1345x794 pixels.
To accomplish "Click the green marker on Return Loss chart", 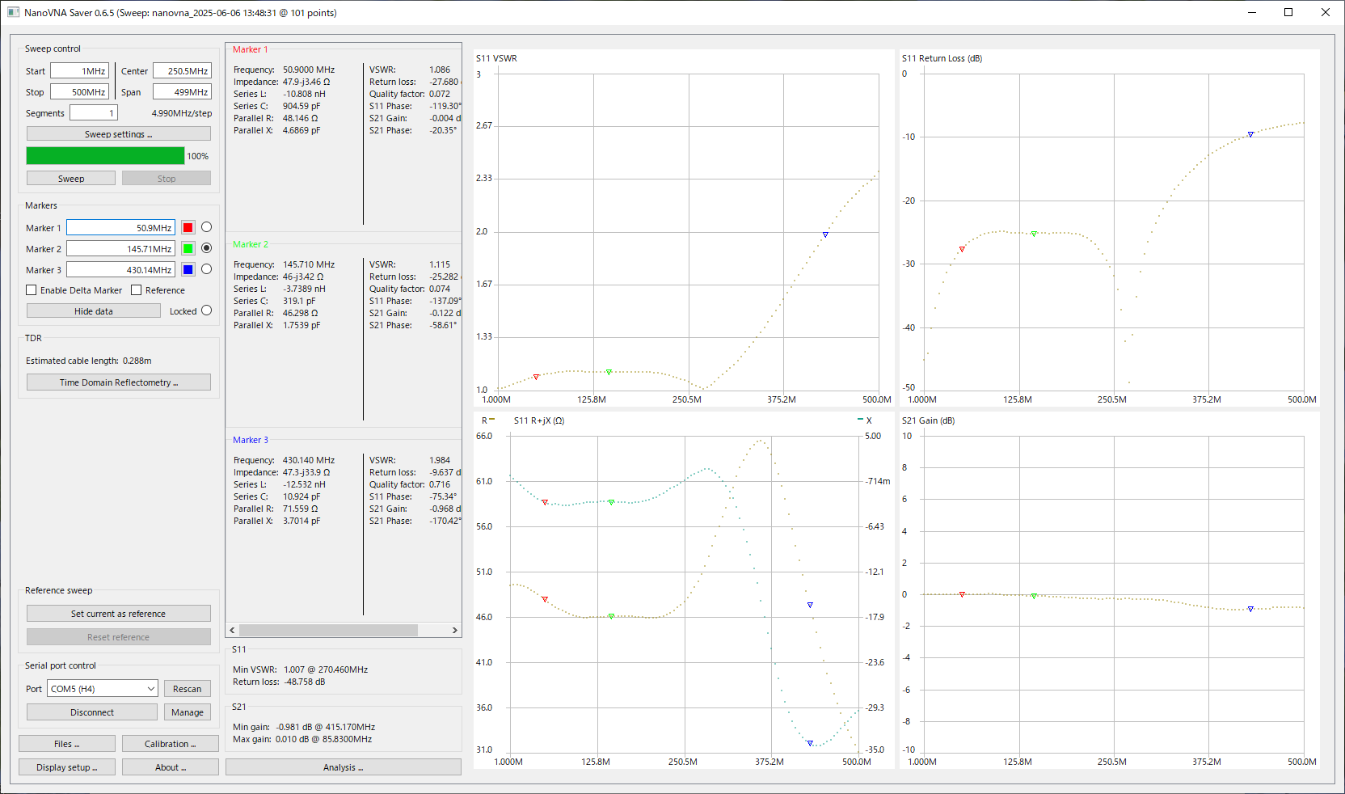I will 1034,234.
